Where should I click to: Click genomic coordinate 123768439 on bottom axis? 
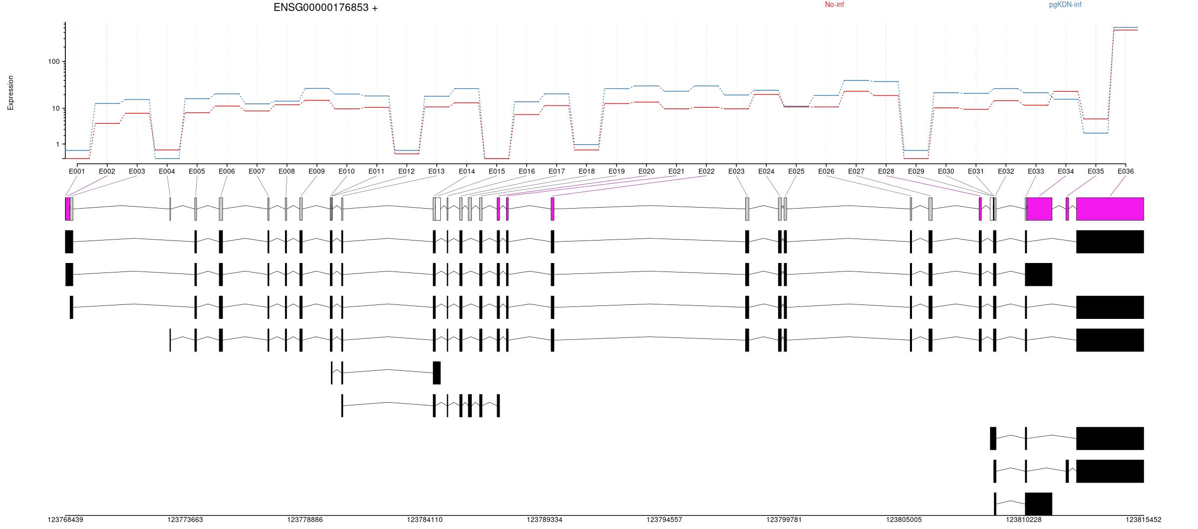pos(65,520)
